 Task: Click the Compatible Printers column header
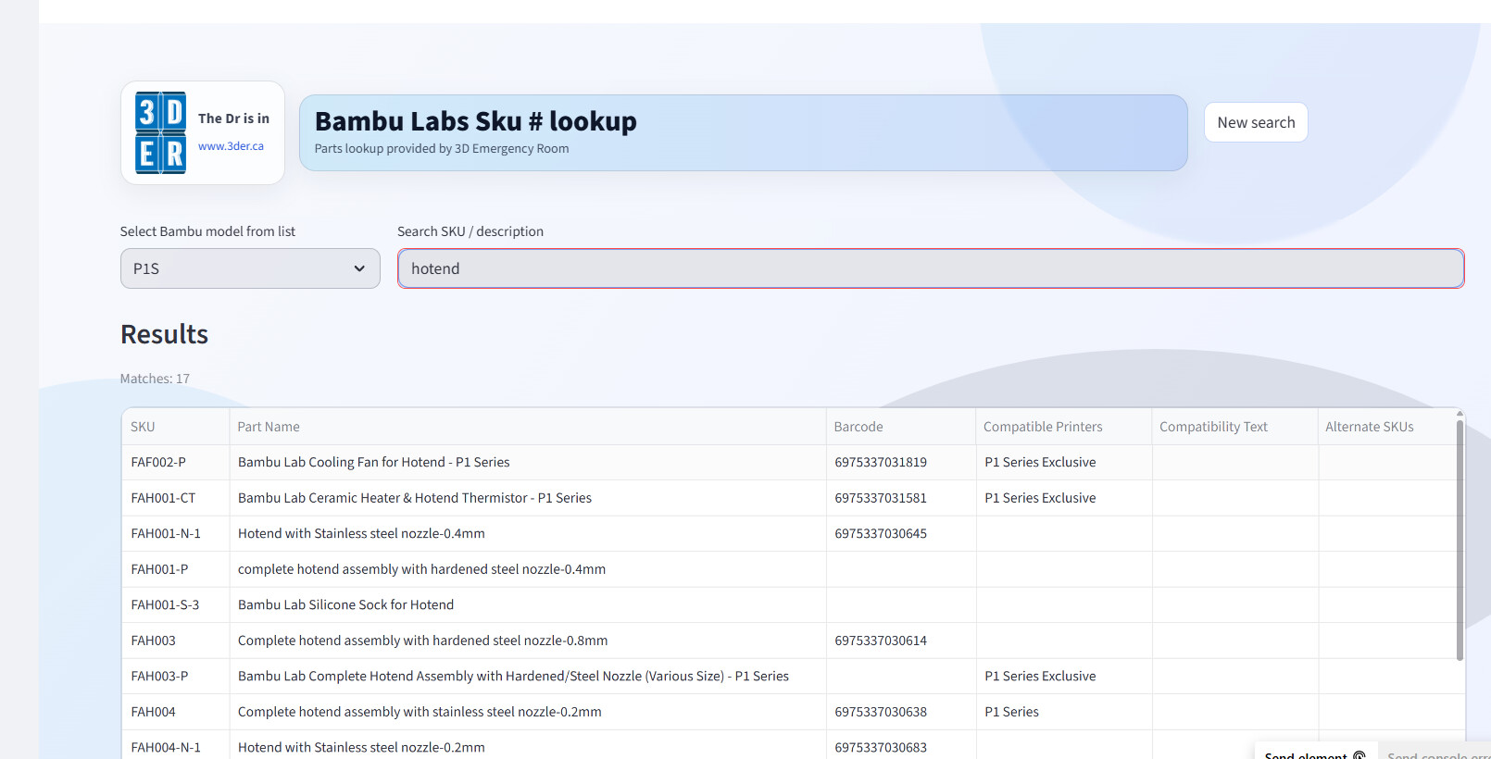[x=1043, y=427]
